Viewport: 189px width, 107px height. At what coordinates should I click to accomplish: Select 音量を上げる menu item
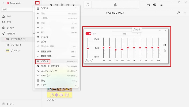coord(57,52)
